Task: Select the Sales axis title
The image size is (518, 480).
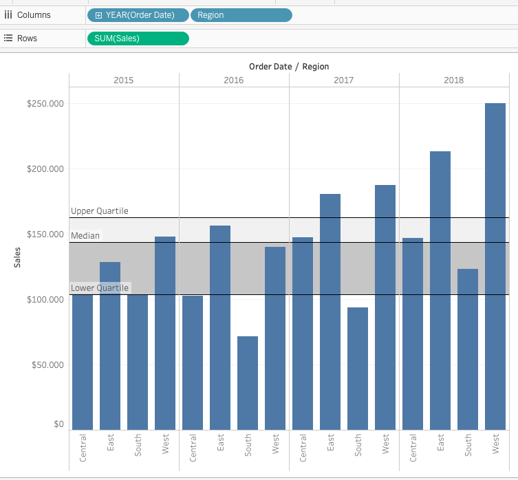Action: click(x=17, y=257)
